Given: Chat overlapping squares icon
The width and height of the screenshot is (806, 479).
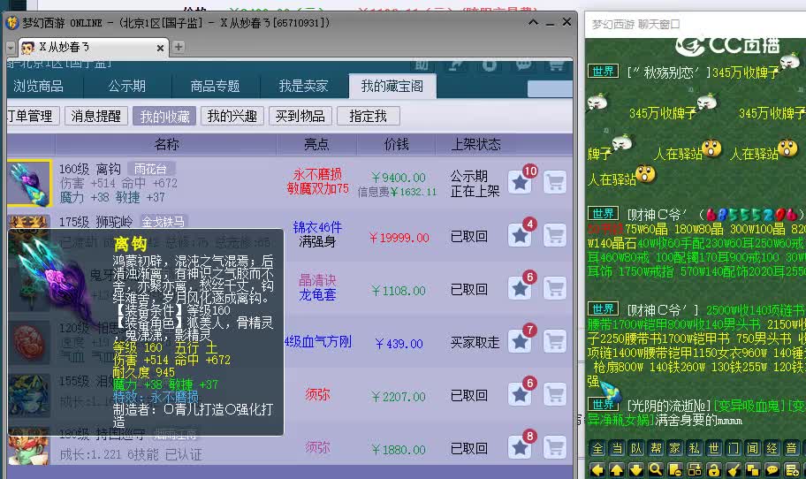Looking at the screenshot, I should coord(754,469).
